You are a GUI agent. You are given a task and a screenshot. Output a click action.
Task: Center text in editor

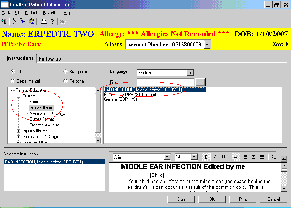coord(253,157)
